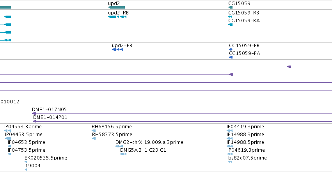Click the IP04753.5prime label
Viewport: 332px width, 172px height.
tap(27, 150)
